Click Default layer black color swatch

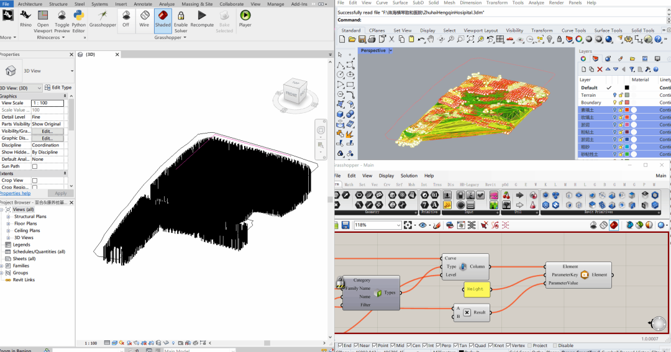627,88
